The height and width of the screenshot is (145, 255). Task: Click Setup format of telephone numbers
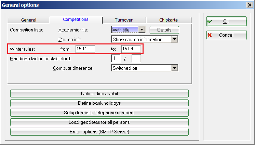pyautogui.click(x=99, y=113)
